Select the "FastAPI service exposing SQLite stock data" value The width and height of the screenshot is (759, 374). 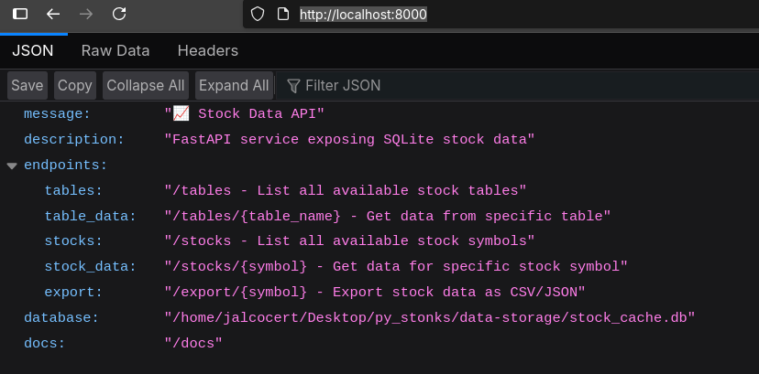(x=349, y=140)
